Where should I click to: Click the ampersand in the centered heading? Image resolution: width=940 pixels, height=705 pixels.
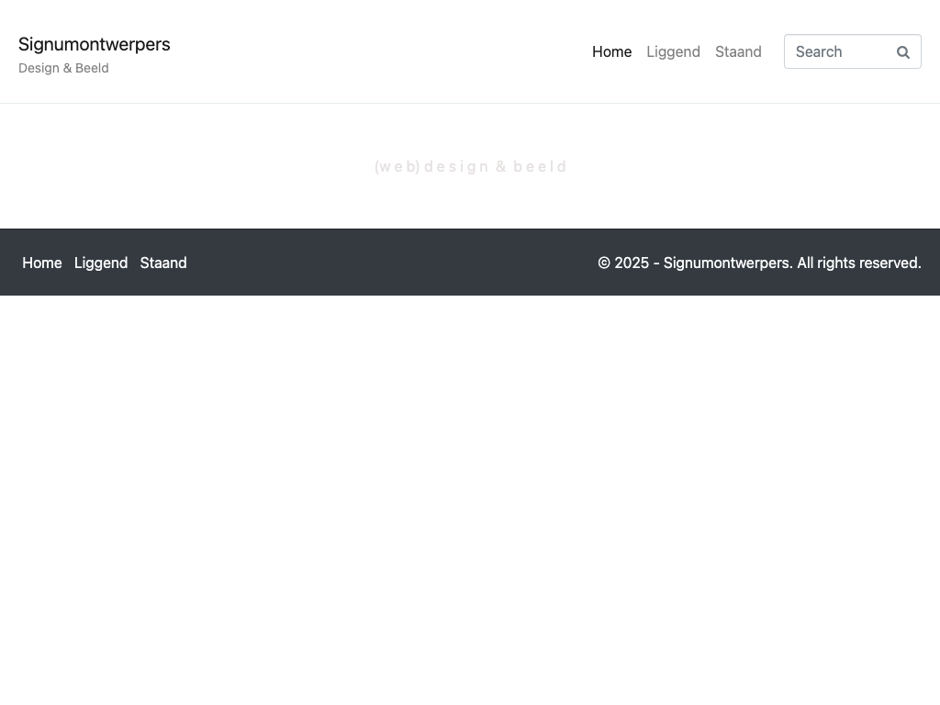click(501, 166)
